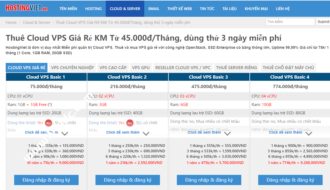Click the Tìm kiếm search field
330x190 pixels.
point(290,21)
